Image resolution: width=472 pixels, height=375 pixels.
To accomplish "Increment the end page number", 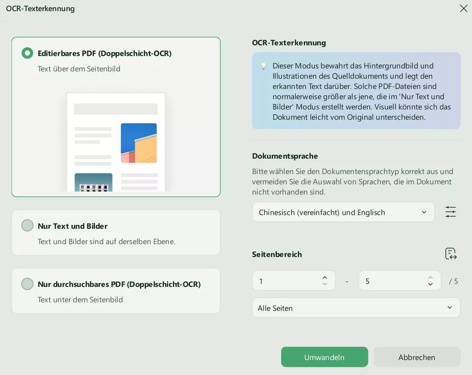I will [430, 278].
